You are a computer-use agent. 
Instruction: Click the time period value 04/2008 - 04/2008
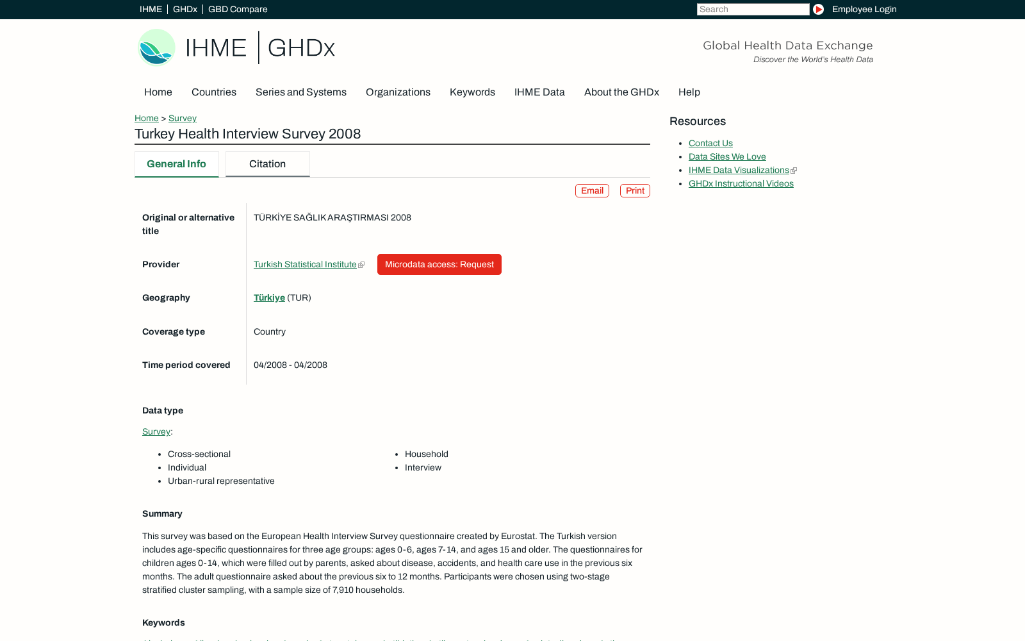coord(290,365)
